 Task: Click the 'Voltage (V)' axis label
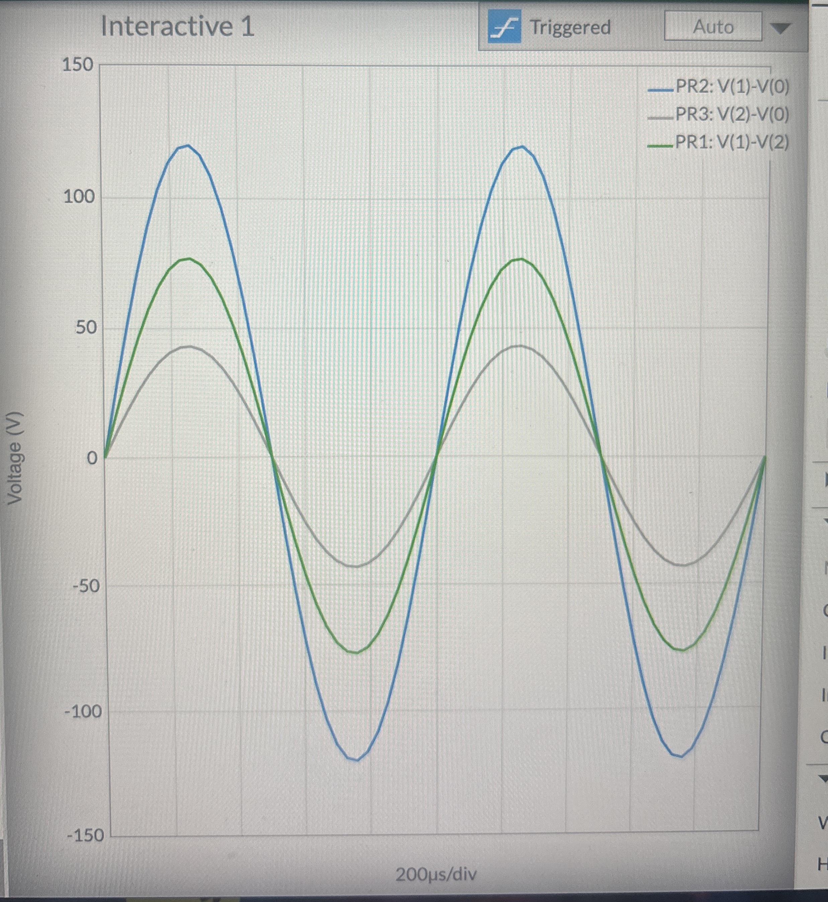pos(15,458)
